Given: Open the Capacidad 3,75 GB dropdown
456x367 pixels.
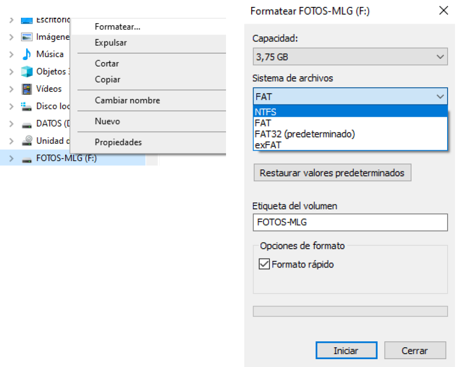Looking at the screenshot, I should [349, 57].
